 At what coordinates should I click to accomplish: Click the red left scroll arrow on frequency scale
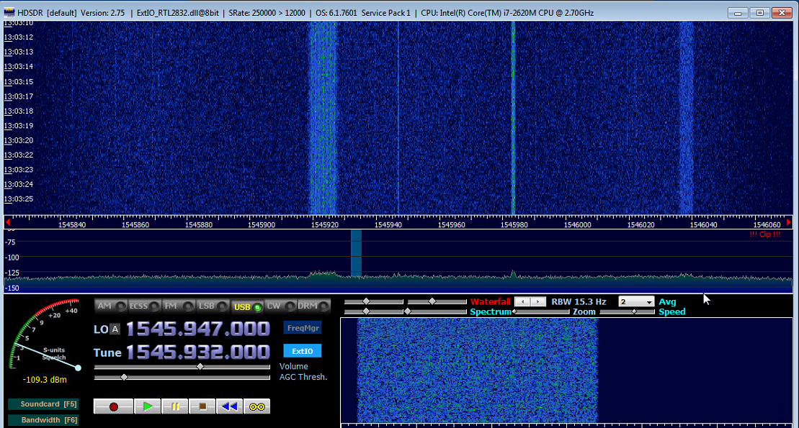tap(7, 222)
